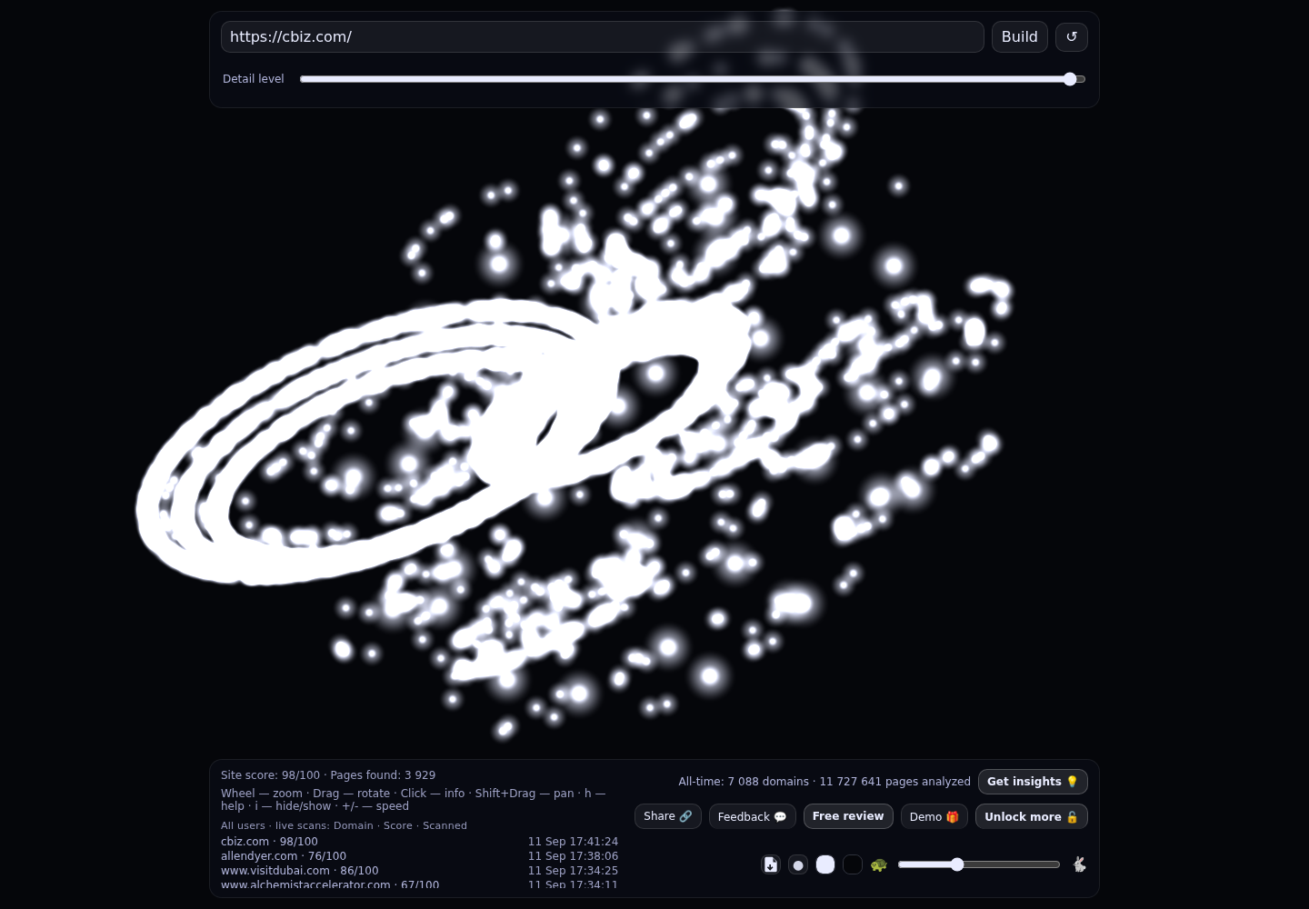Click the reset refresh arrow icon
Screen dimensions: 1309x909
tap(1072, 37)
